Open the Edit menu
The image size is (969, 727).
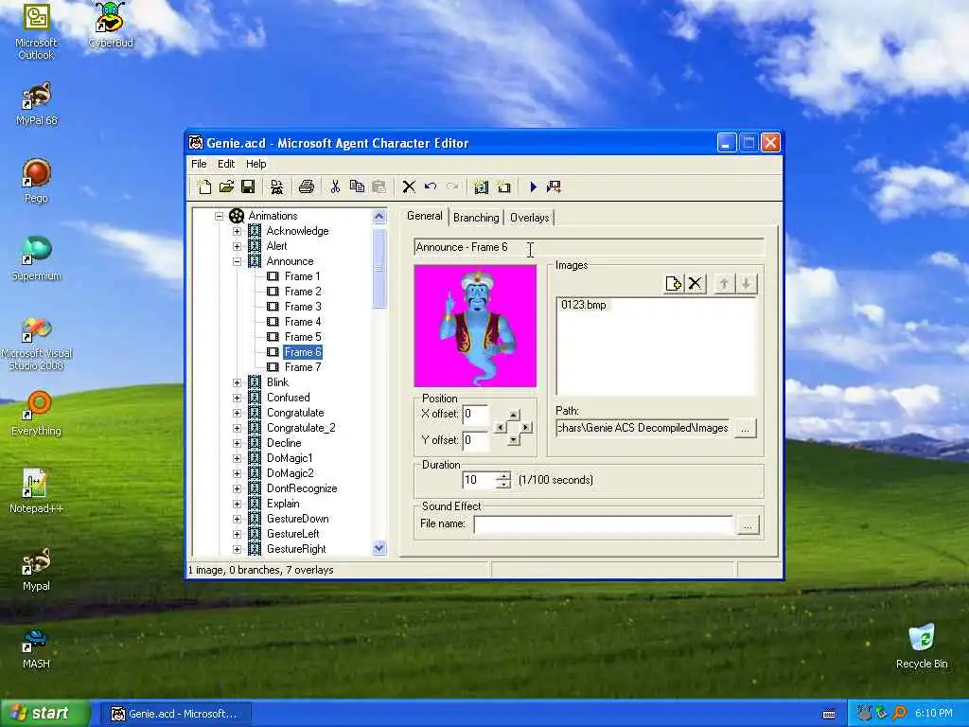pos(226,164)
